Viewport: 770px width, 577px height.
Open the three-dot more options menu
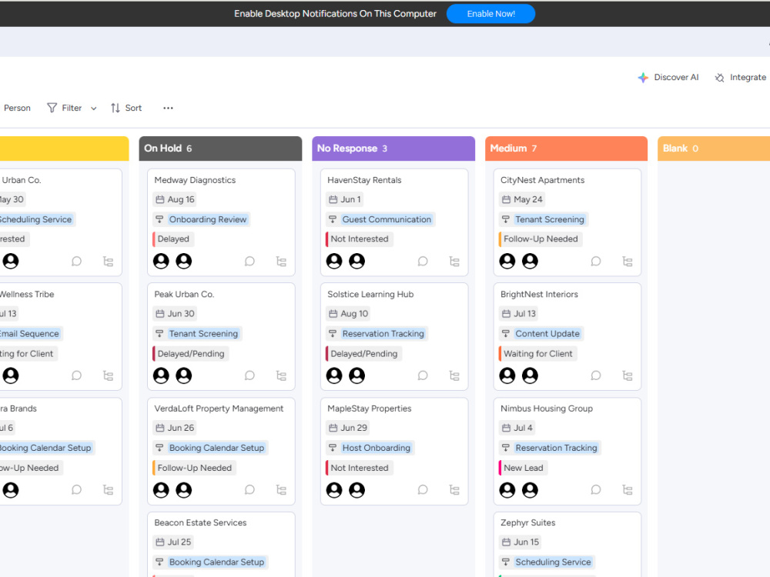coord(168,108)
